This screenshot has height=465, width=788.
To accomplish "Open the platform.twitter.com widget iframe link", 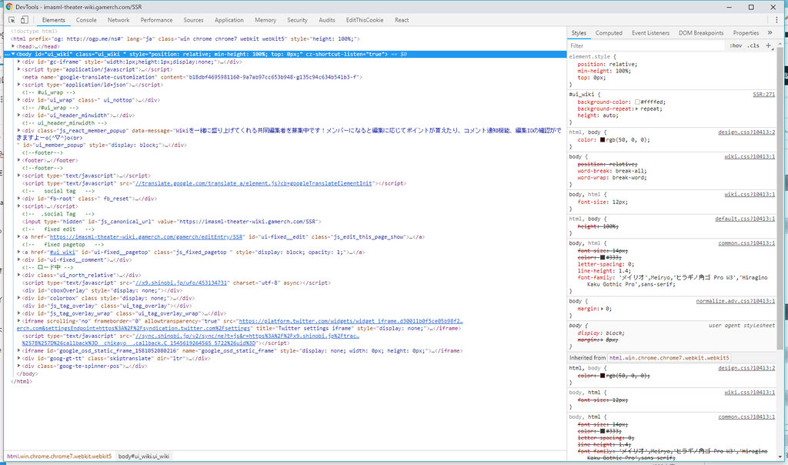I will click(350, 321).
